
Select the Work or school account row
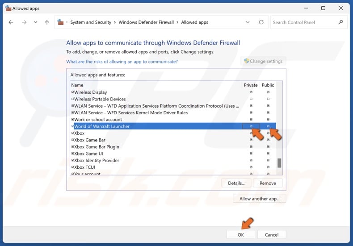pos(173,119)
